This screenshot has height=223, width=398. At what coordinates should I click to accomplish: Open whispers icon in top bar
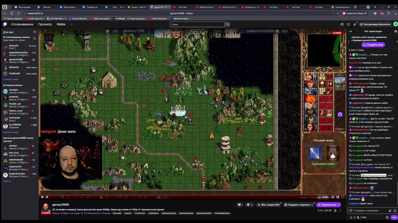348,24
